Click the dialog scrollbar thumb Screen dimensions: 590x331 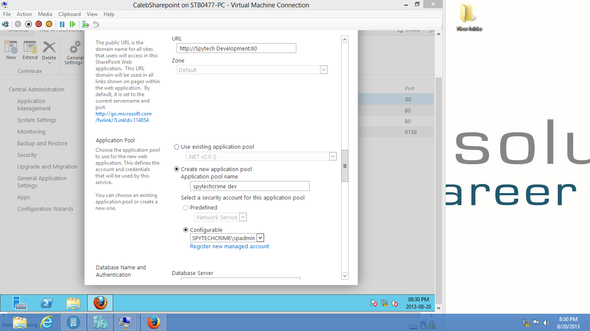click(345, 166)
